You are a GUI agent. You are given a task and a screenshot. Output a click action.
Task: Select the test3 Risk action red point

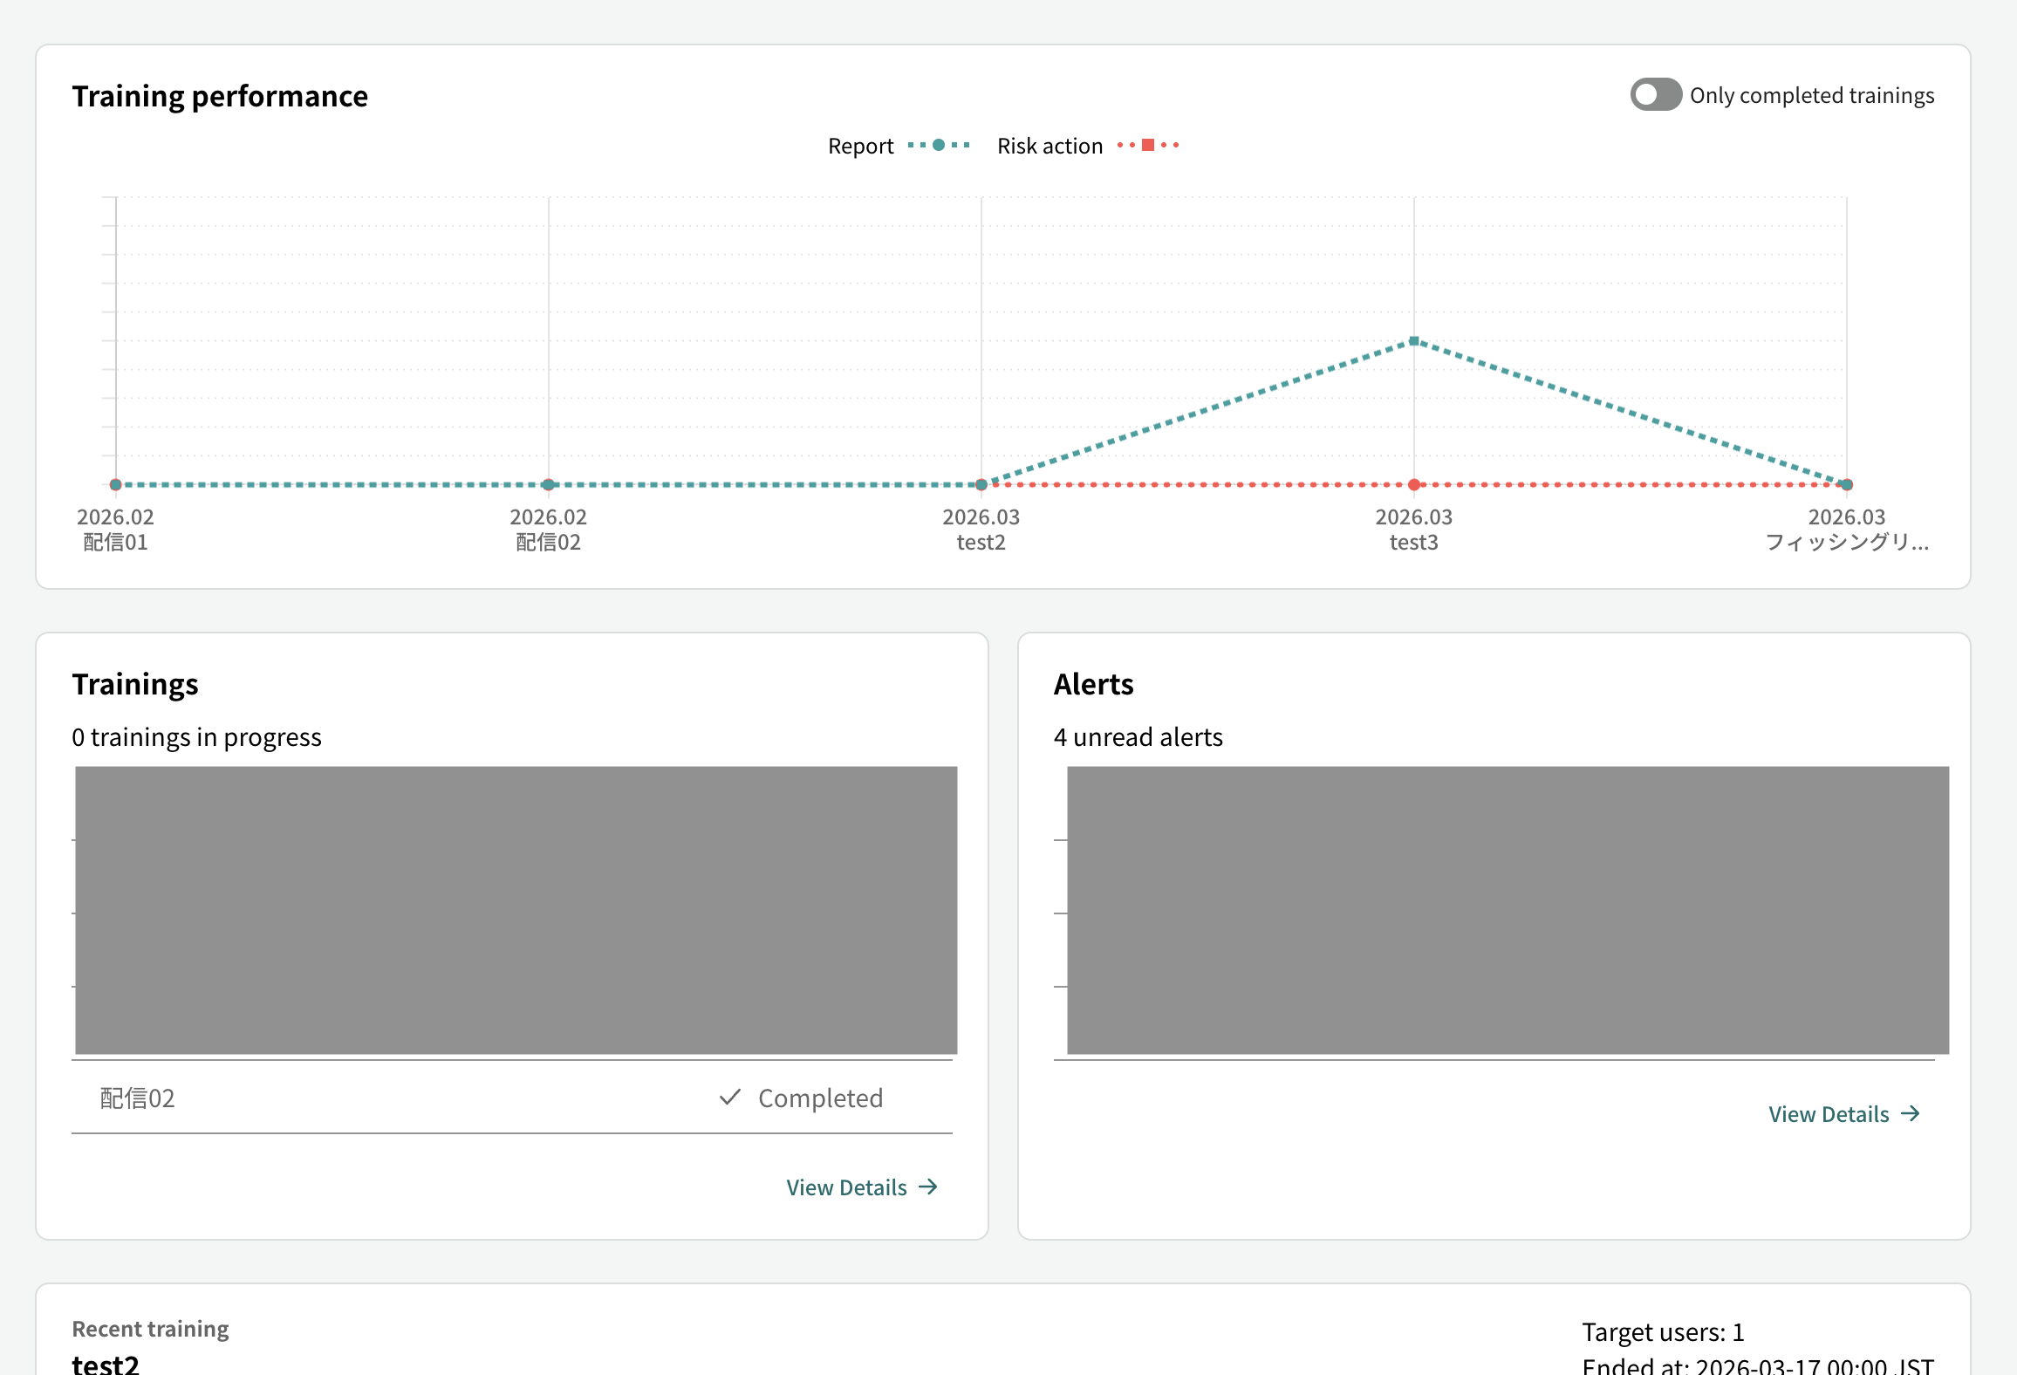[1414, 484]
